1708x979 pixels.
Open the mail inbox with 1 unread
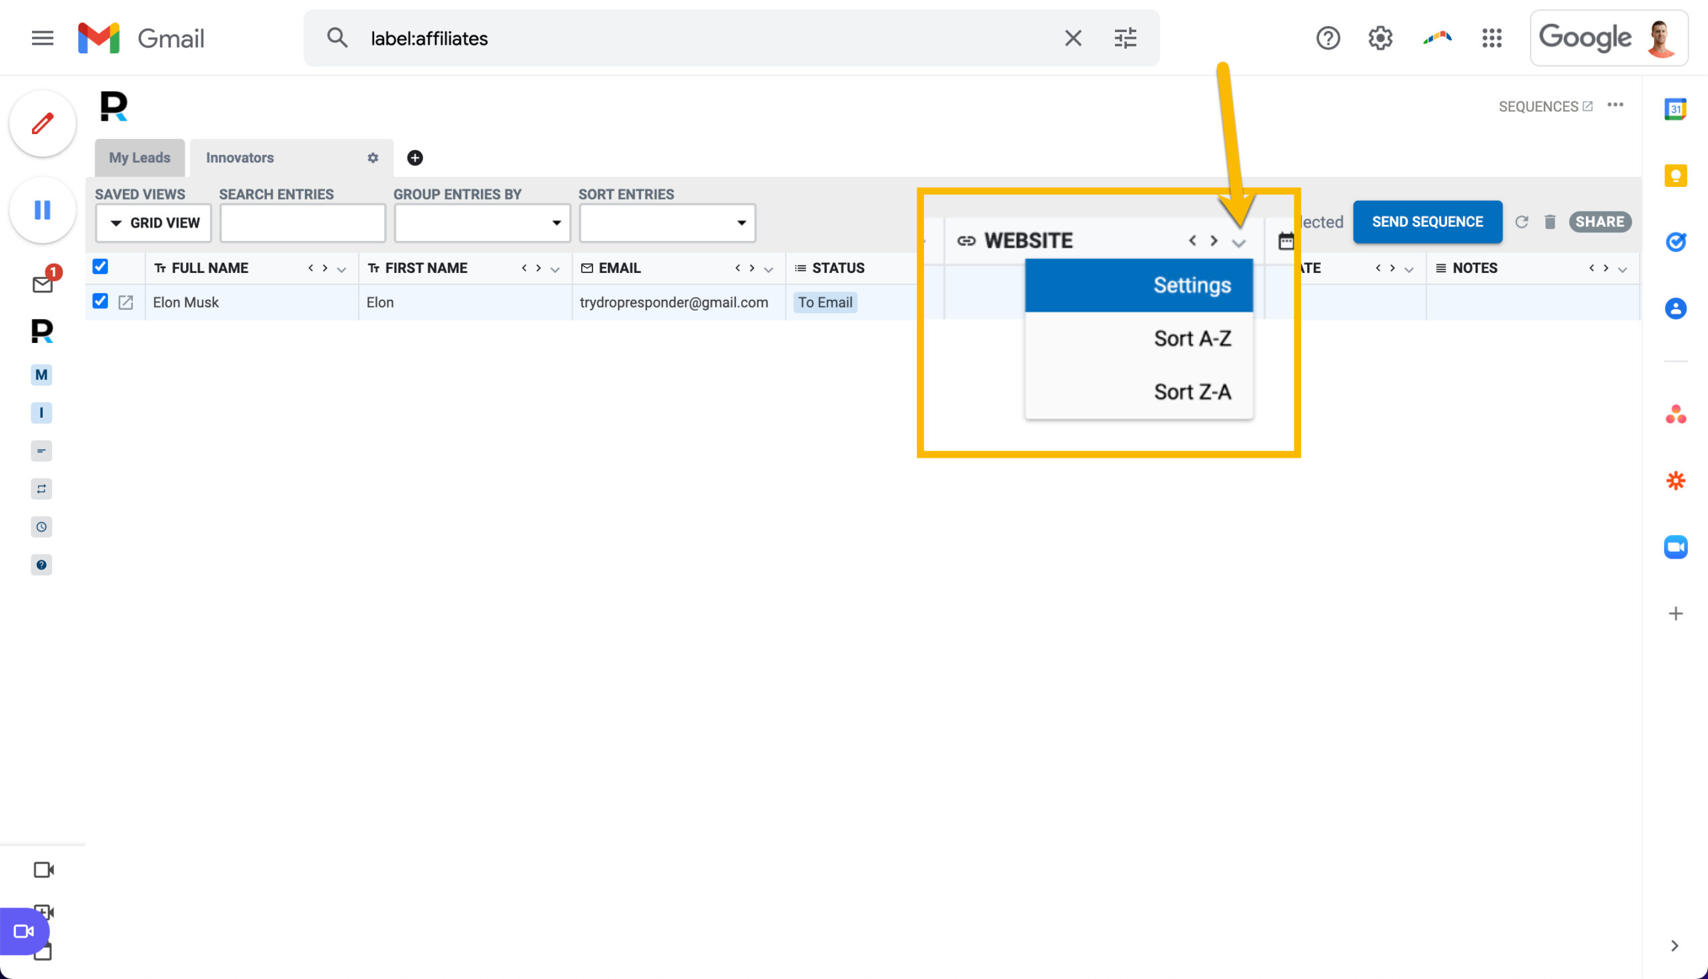click(42, 284)
